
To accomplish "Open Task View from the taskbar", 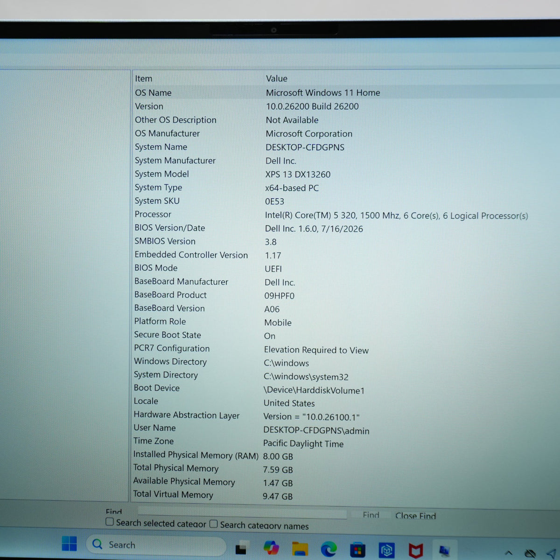I will coord(241,548).
